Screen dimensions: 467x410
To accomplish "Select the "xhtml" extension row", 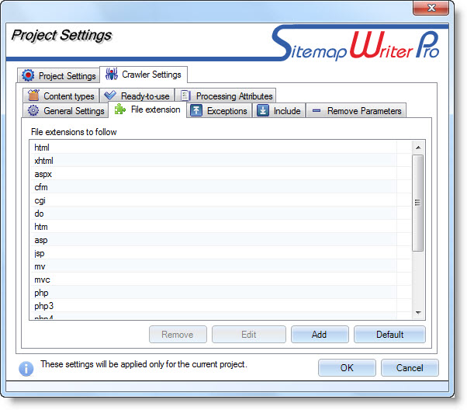I will (x=220, y=161).
